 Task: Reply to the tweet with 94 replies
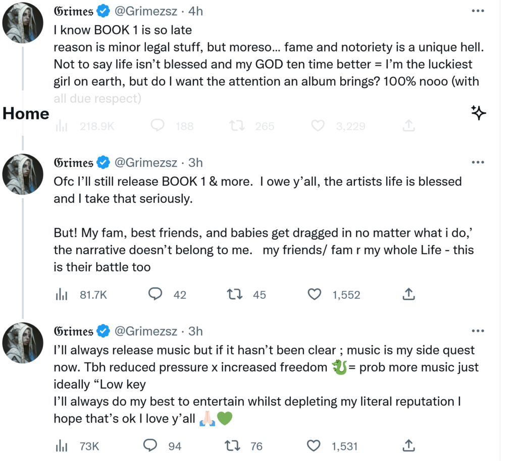click(150, 446)
